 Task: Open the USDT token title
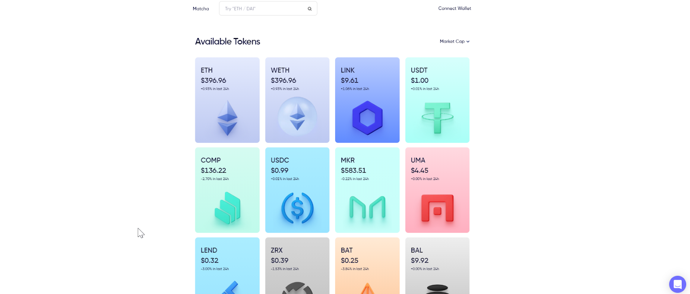tap(419, 70)
